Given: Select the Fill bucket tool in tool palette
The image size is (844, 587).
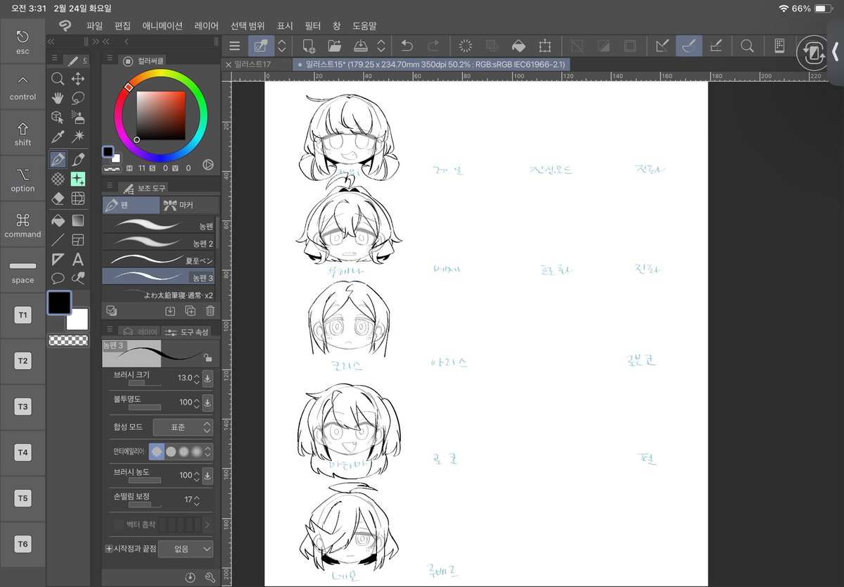Looking at the screenshot, I should point(58,220).
